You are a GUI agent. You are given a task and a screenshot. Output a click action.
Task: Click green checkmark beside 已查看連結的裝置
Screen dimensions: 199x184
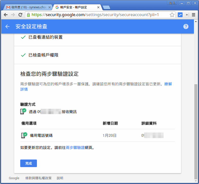23,37
